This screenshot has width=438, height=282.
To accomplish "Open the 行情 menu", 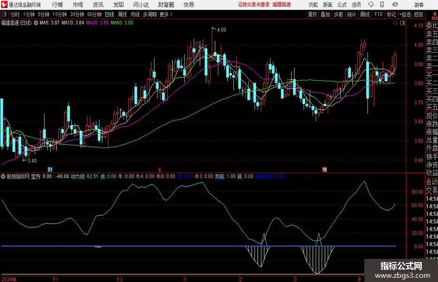I will [x=57, y=5].
